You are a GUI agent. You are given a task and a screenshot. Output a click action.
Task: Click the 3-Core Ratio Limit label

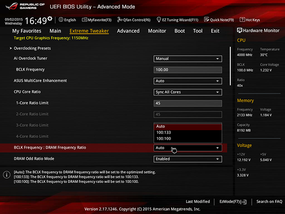[32, 125]
